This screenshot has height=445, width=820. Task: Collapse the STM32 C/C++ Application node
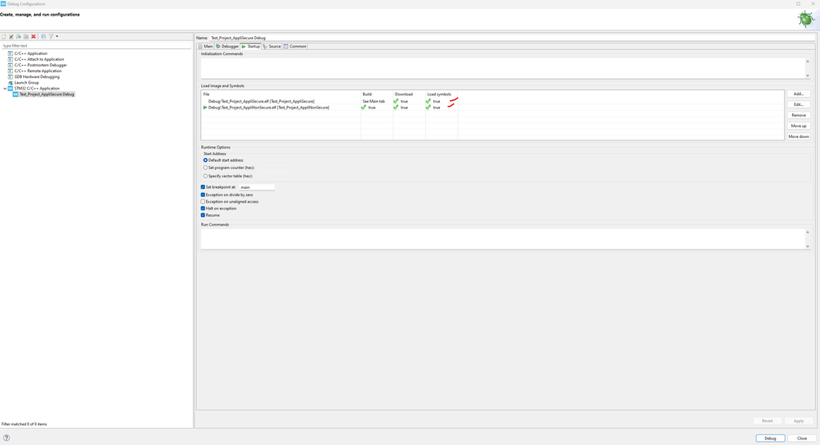[x=5, y=89]
